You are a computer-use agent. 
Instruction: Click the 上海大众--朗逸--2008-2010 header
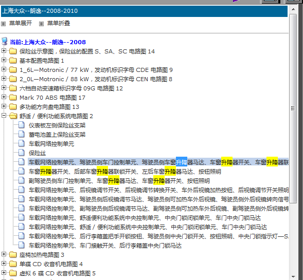pos(144,11)
